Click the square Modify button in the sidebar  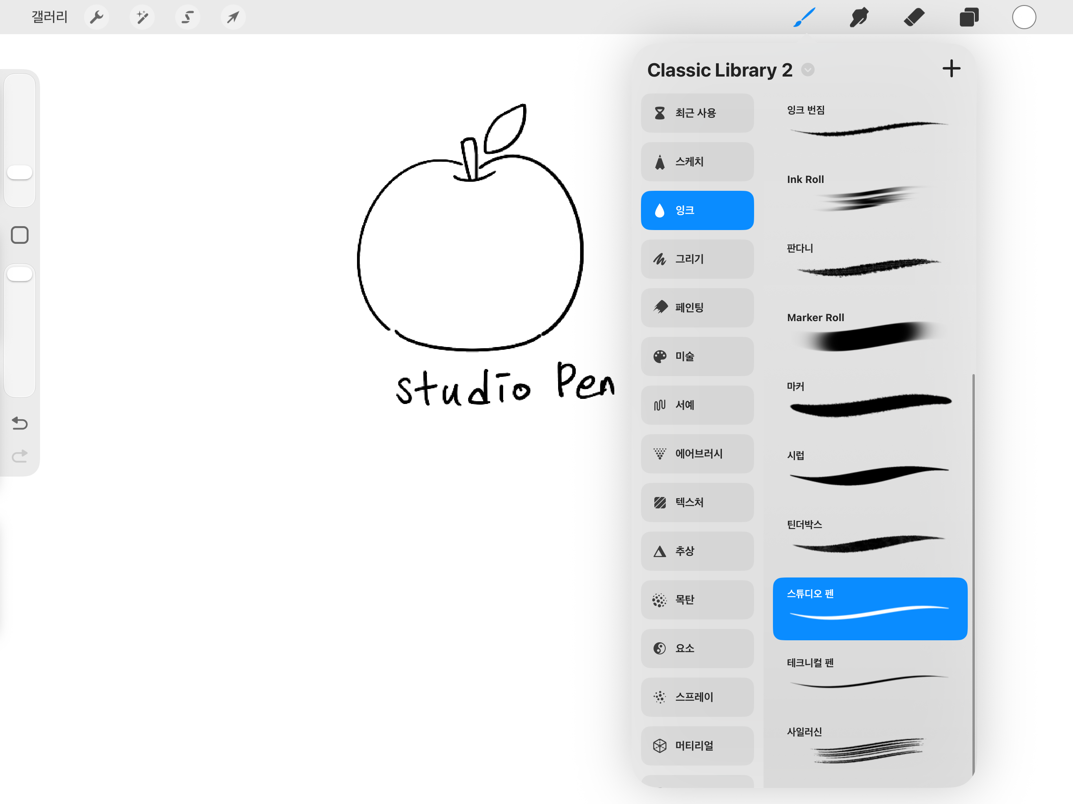tap(20, 235)
